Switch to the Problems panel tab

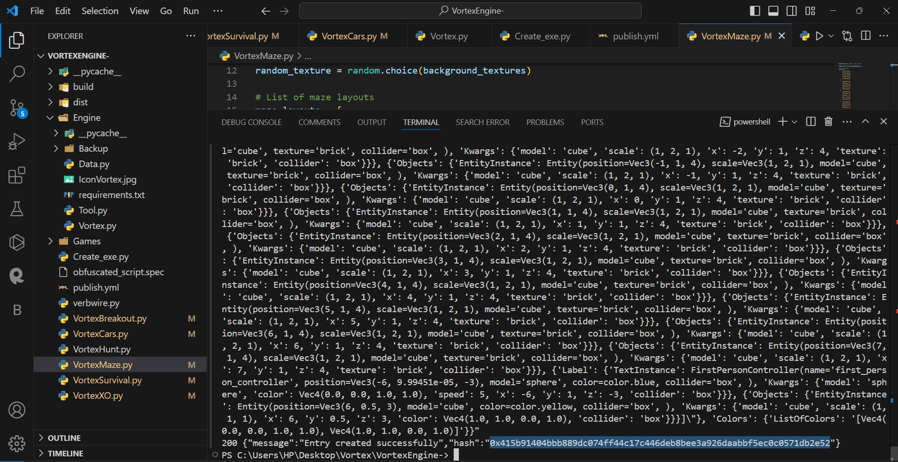pyautogui.click(x=545, y=122)
